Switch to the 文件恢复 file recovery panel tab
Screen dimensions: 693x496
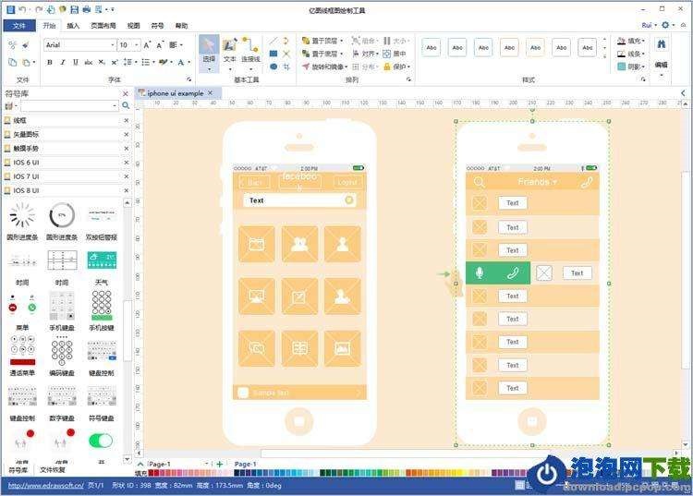point(53,469)
